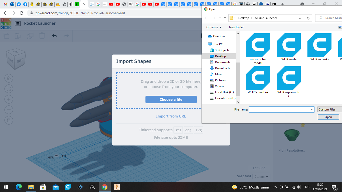This screenshot has height=192, width=342.
Task: Open Fusion 360 from the taskbar
Action: pyautogui.click(x=117, y=187)
